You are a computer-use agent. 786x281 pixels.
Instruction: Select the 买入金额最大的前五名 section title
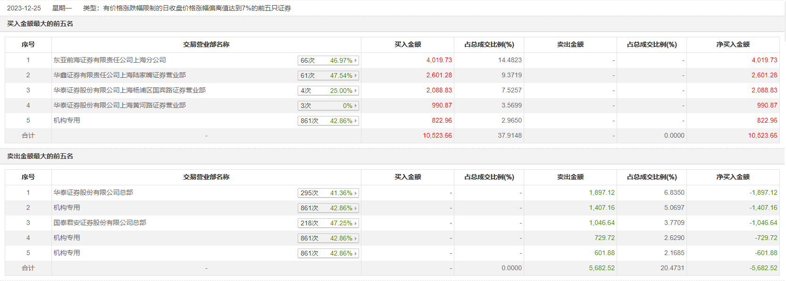pos(40,24)
